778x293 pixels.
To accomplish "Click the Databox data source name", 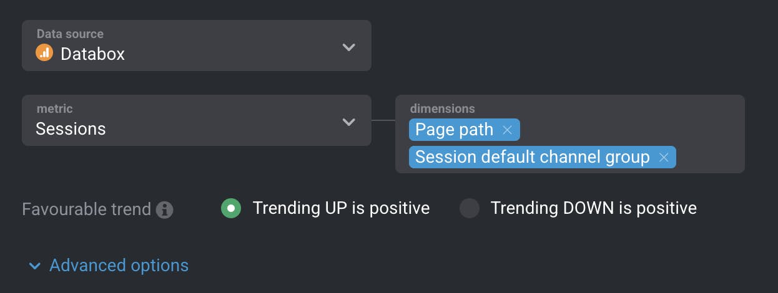I will (92, 54).
